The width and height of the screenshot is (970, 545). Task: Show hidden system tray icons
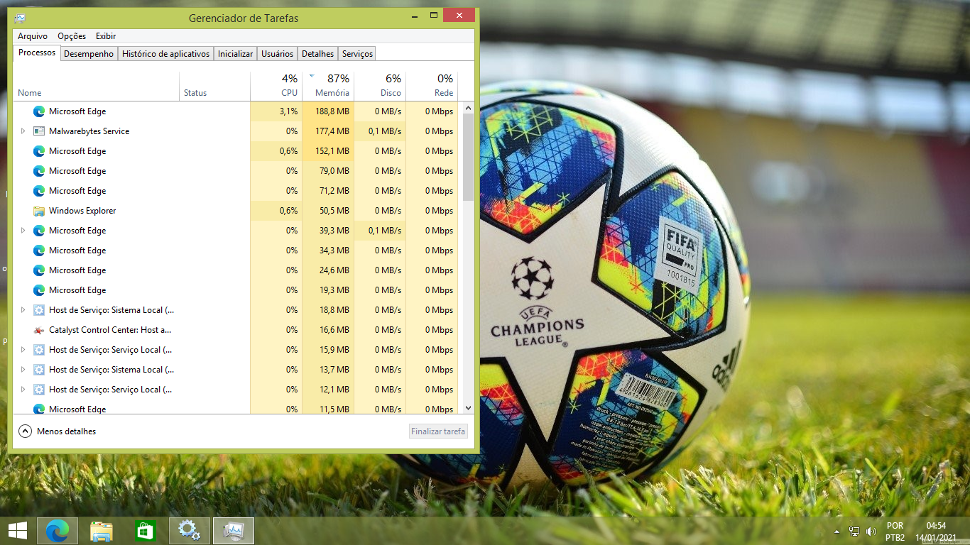[x=838, y=532]
